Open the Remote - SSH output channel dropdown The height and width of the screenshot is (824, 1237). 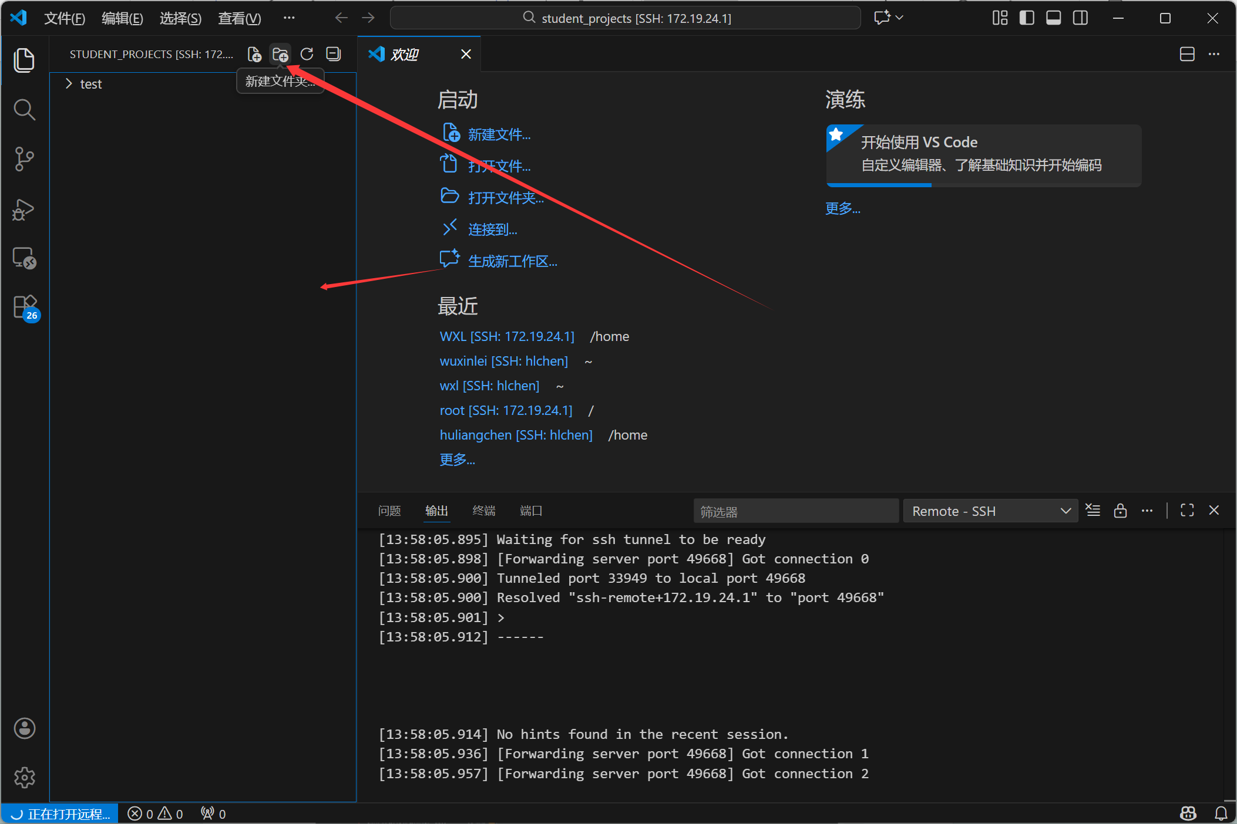tap(990, 511)
